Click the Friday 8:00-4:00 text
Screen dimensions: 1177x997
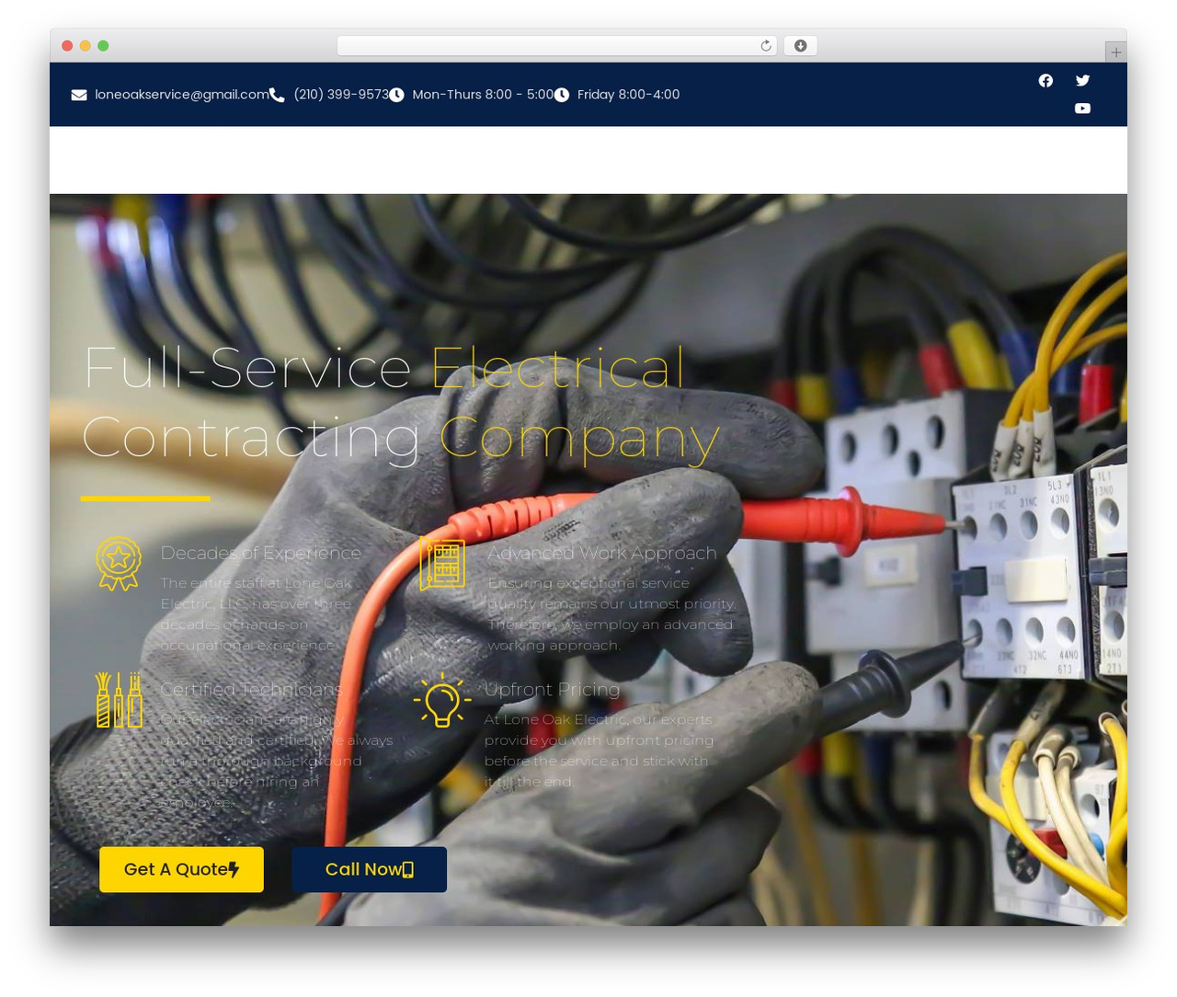(x=629, y=95)
